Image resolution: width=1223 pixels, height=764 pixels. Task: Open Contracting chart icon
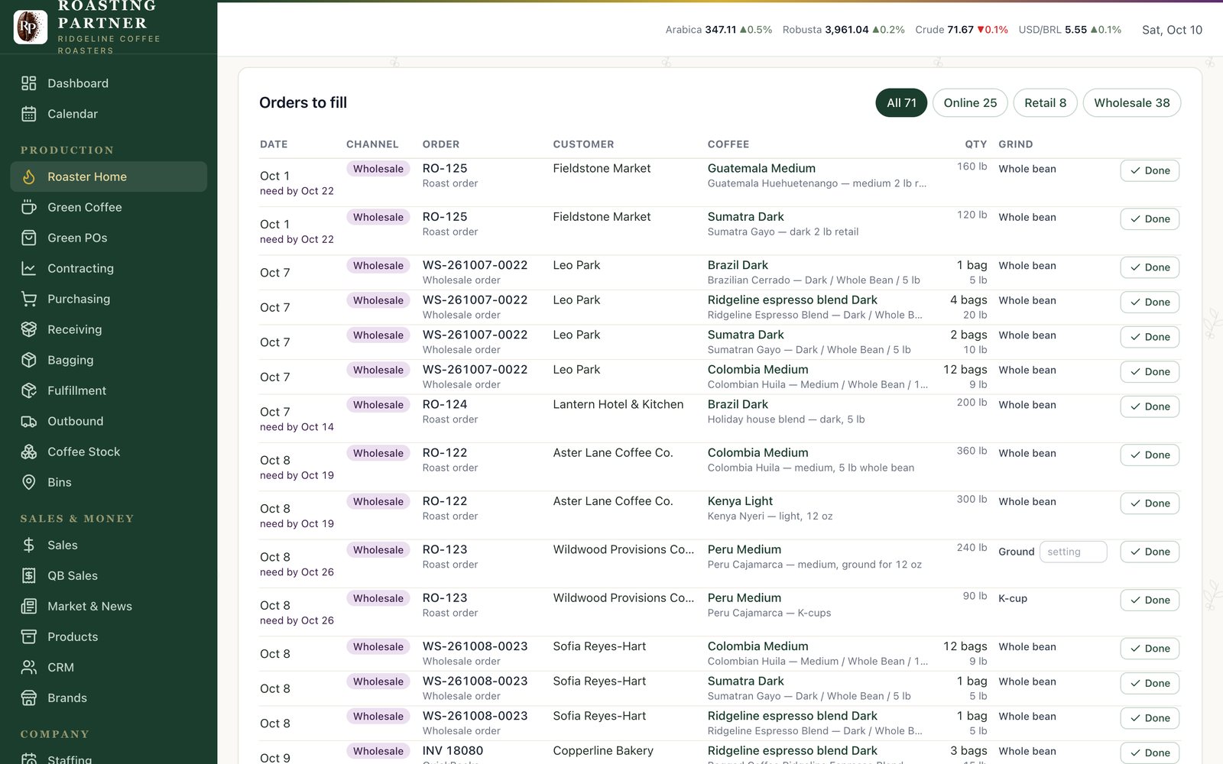click(29, 268)
